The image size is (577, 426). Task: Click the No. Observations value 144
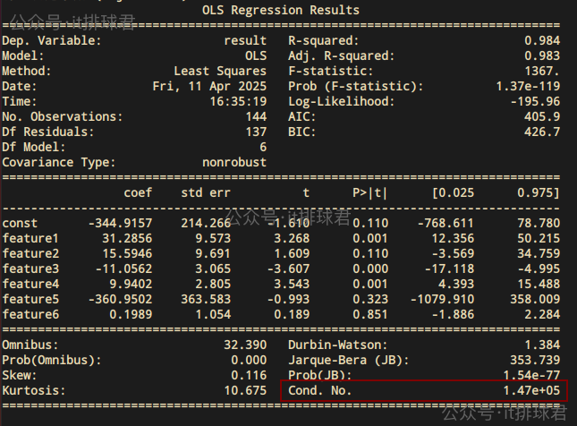[x=255, y=116]
